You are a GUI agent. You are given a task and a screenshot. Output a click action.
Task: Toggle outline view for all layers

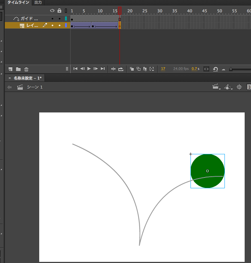(66, 10)
